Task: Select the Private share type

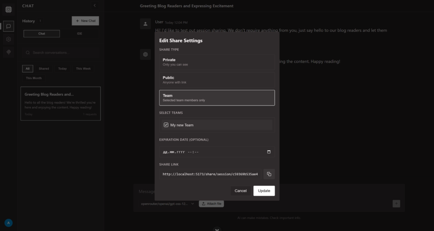Action: (x=217, y=62)
